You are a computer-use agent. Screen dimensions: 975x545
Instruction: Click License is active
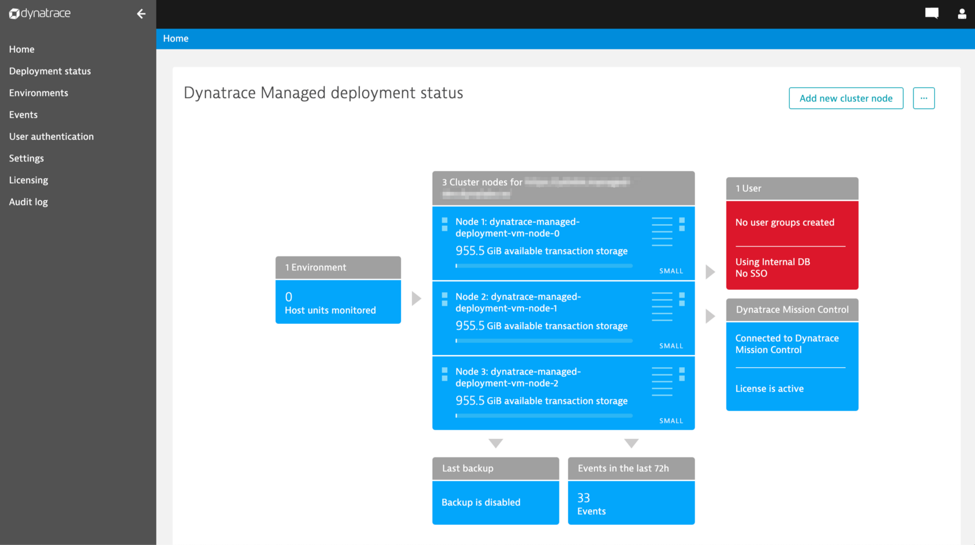[x=769, y=389]
